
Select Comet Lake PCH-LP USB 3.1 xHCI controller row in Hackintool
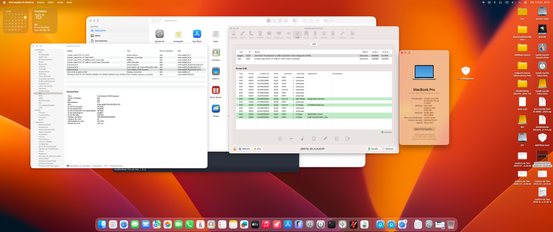(x=314, y=59)
